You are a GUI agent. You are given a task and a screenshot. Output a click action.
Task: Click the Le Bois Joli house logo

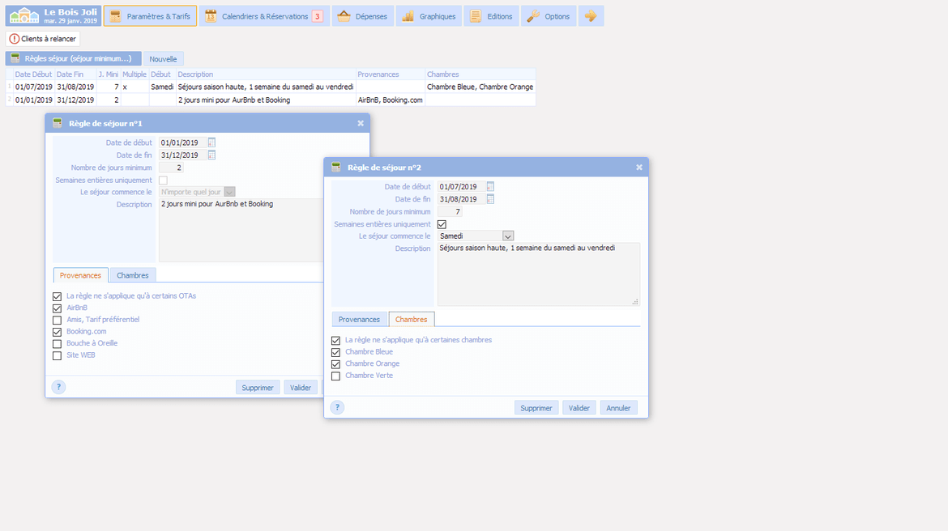(x=24, y=15)
